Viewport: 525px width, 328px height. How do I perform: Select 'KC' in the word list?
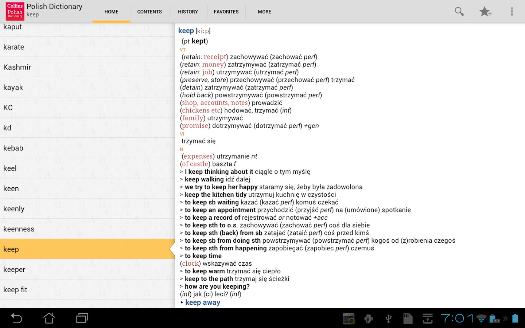coord(87,108)
